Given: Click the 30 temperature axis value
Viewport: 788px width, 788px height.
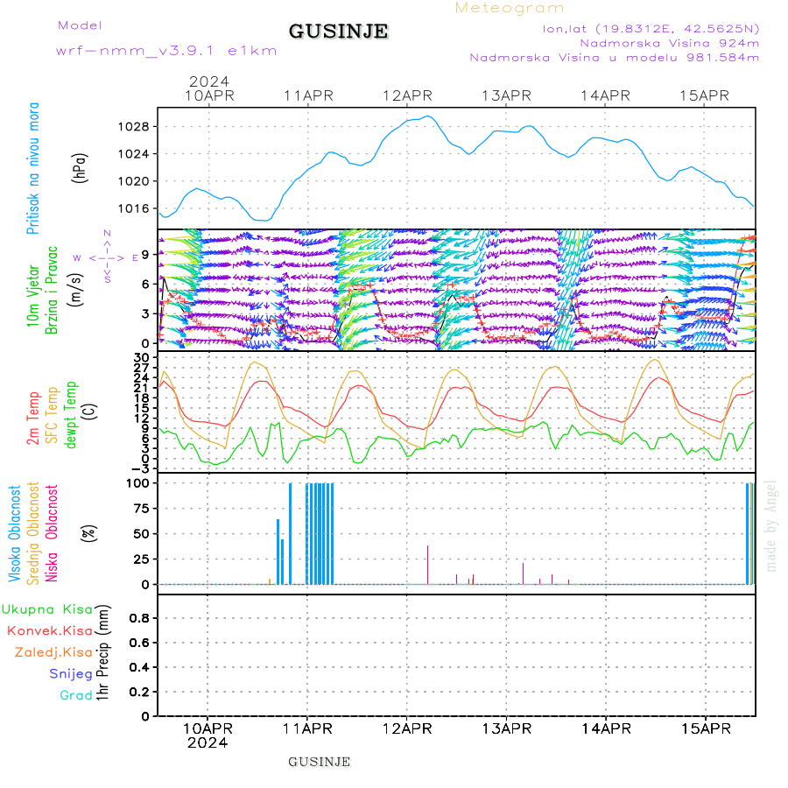Looking at the screenshot, I should click(142, 358).
